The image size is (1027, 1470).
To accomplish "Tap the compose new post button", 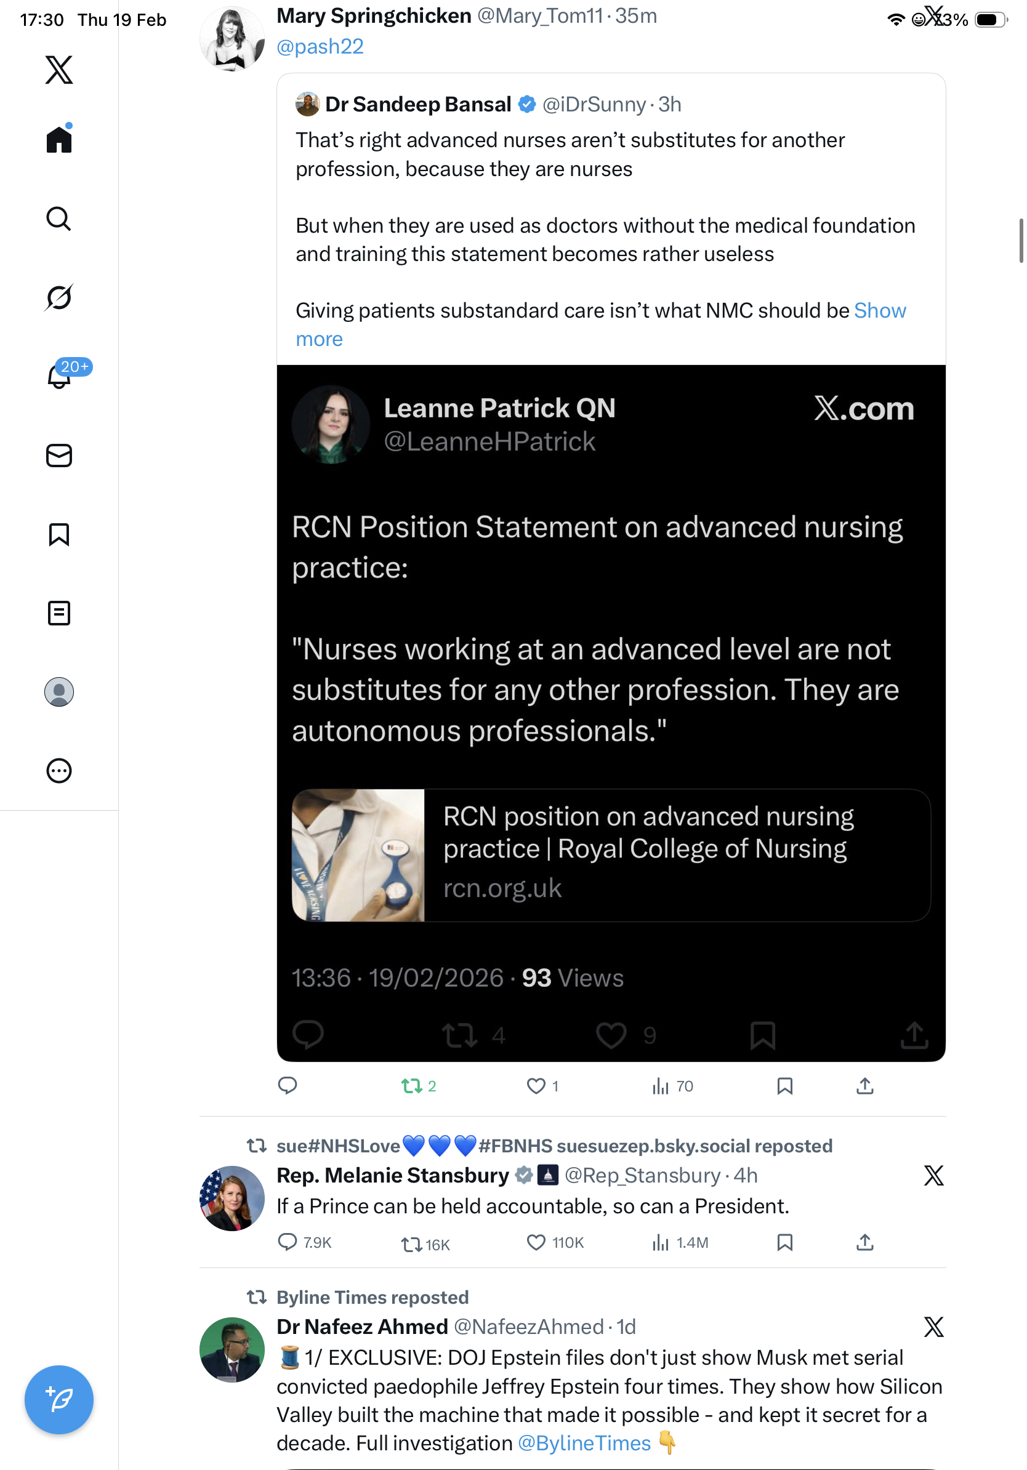I will pyautogui.click(x=59, y=1399).
